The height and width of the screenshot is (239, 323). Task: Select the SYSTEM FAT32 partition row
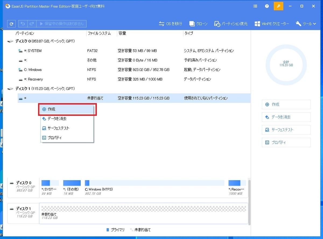134,51
